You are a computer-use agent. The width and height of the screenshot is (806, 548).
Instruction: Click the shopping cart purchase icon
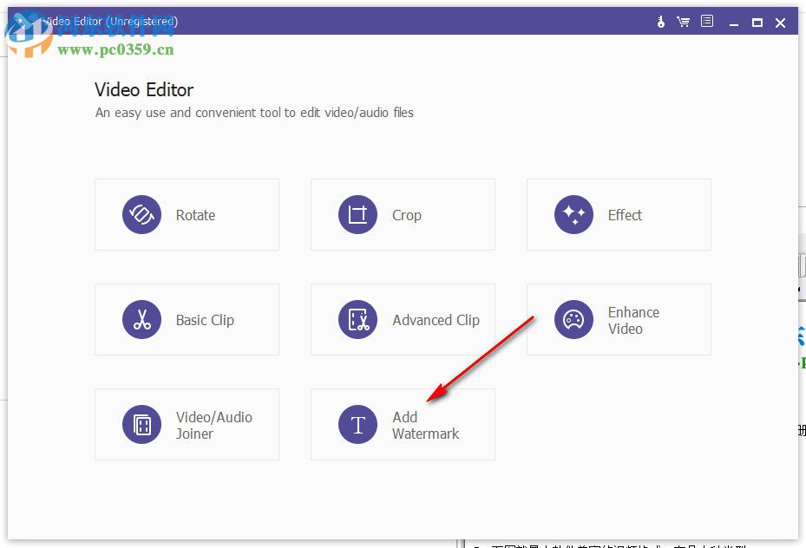click(x=684, y=21)
